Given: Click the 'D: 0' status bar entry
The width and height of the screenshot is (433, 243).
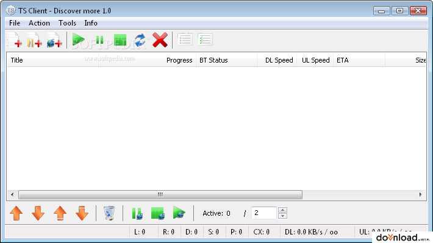Looking at the screenshot, I should tap(191, 232).
